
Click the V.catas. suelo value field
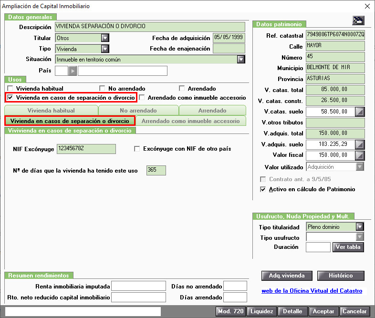click(x=331, y=112)
